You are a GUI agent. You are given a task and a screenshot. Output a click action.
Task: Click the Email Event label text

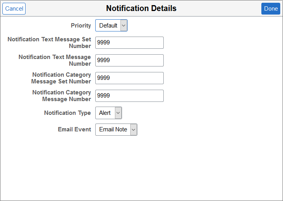[74, 129]
